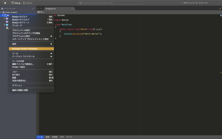Select アンロード menu entry
Screen dimensions: 222x139
pos(31,25)
